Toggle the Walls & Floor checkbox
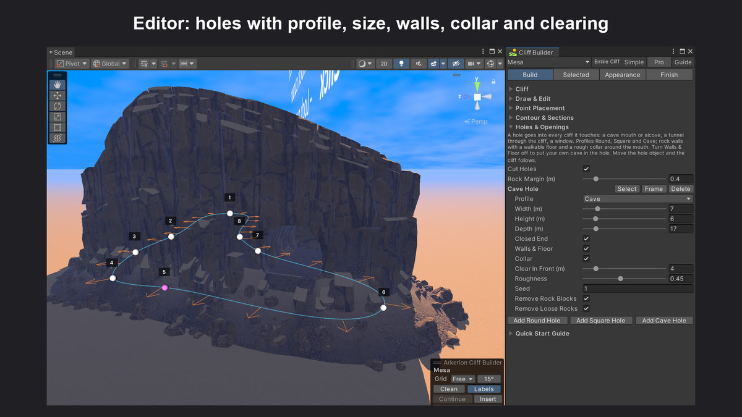The image size is (742, 417). (x=586, y=248)
